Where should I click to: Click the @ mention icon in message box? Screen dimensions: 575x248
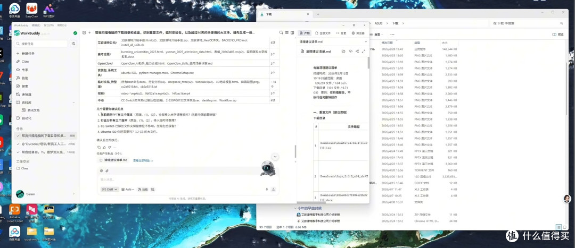point(102,171)
